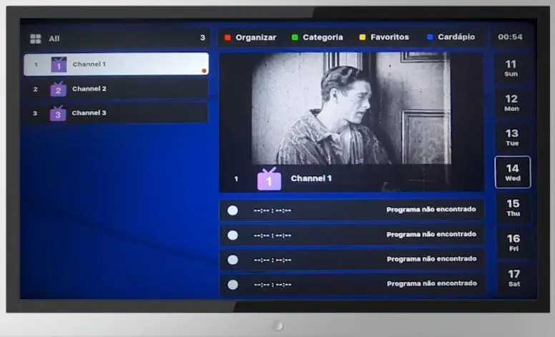
Task: Click the video preview thumbnail
Action: [351, 109]
